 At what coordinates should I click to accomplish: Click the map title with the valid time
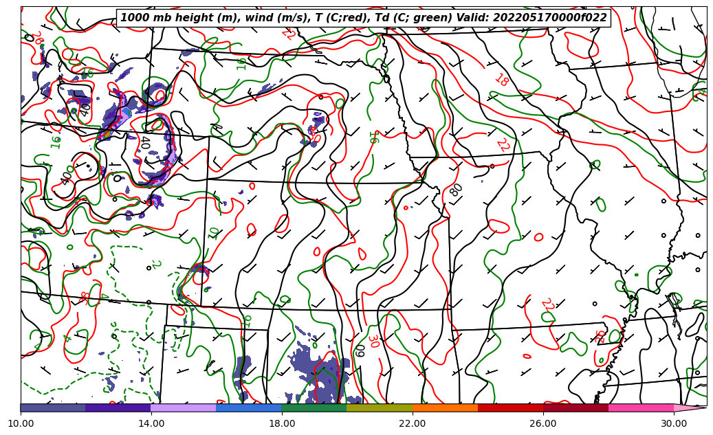(x=363, y=18)
